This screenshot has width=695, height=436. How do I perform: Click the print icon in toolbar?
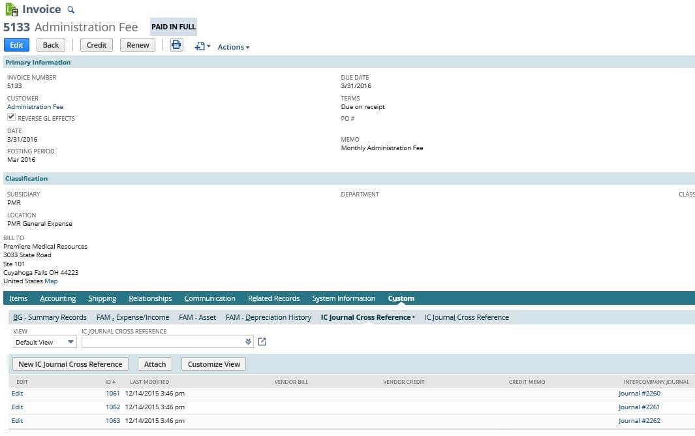(176, 45)
